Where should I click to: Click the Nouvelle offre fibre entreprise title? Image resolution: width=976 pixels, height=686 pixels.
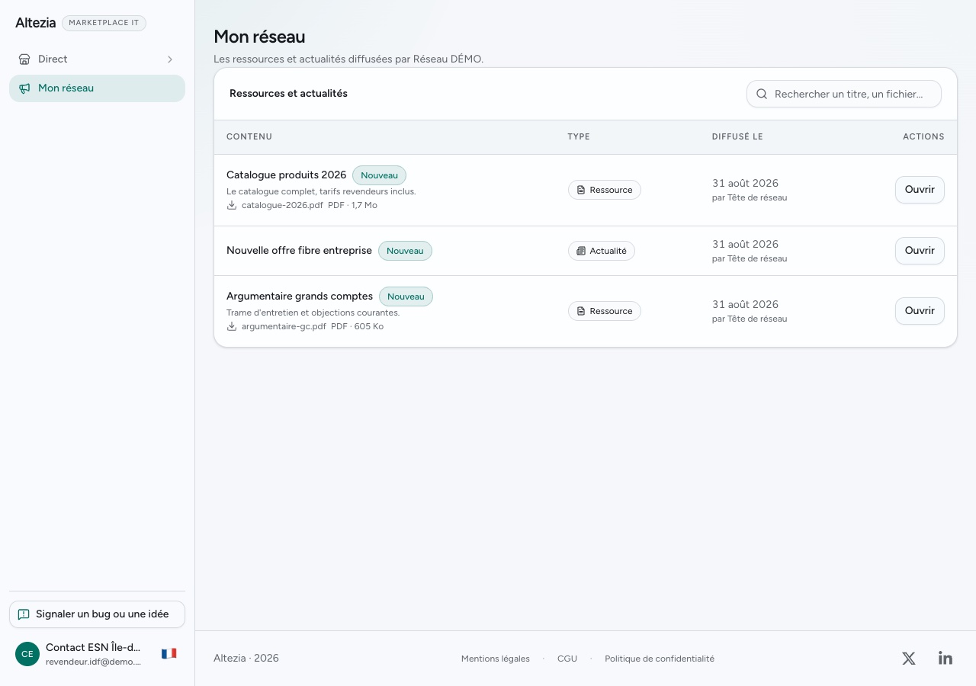click(299, 251)
